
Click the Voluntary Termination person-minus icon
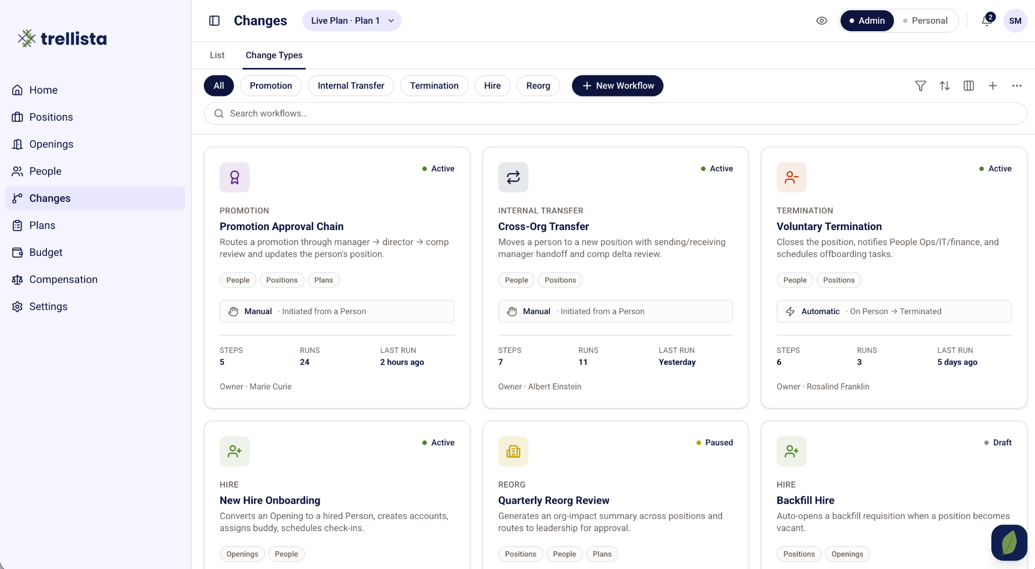(791, 177)
